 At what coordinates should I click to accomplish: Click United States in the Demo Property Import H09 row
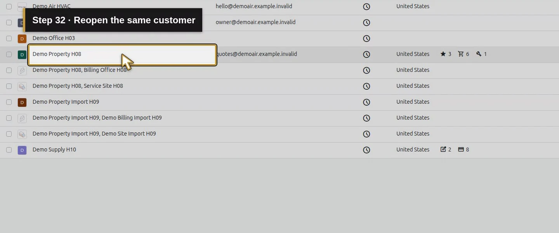(413, 102)
